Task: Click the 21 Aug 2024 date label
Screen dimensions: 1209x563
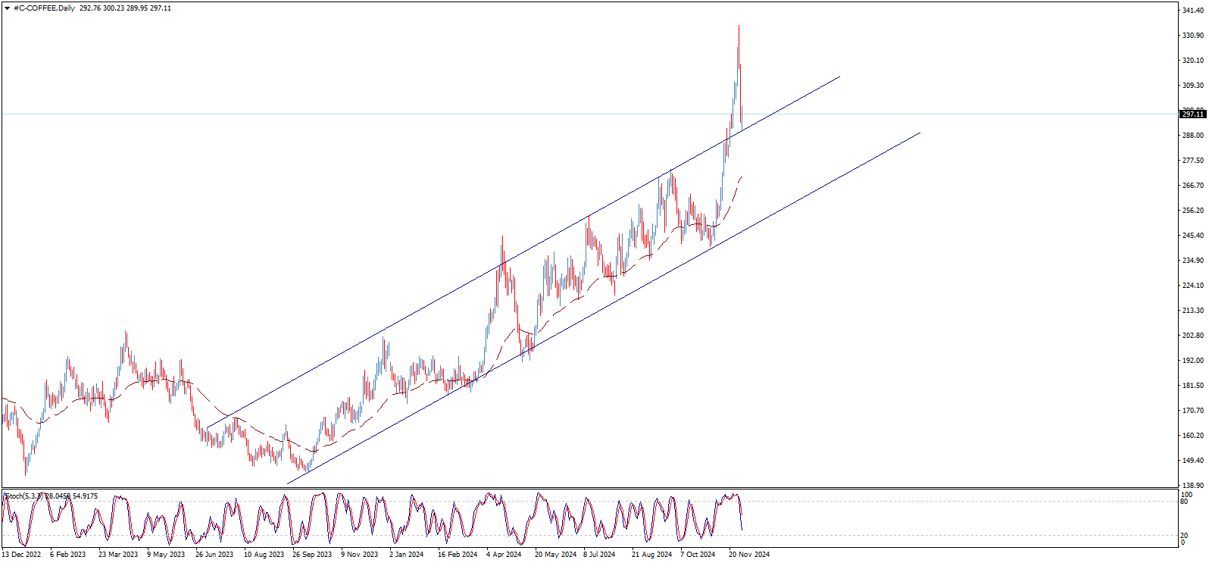Action: pos(651,555)
